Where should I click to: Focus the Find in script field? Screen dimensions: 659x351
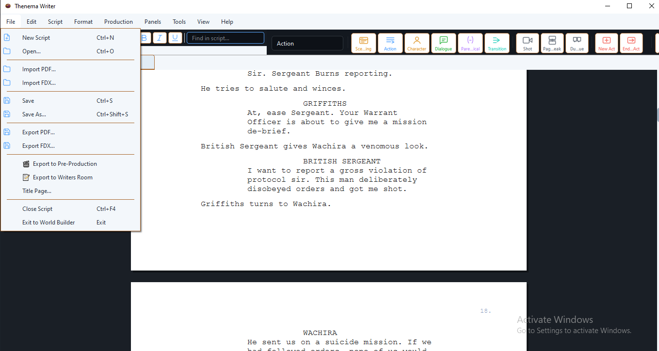pos(225,38)
